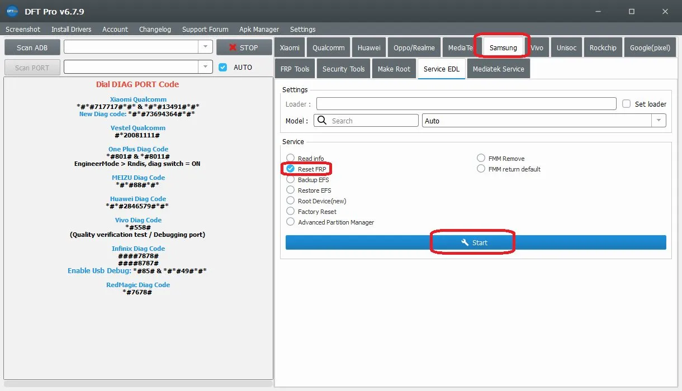Click the magnifier icon in Model search
This screenshot has width=682, height=391.
click(x=322, y=120)
